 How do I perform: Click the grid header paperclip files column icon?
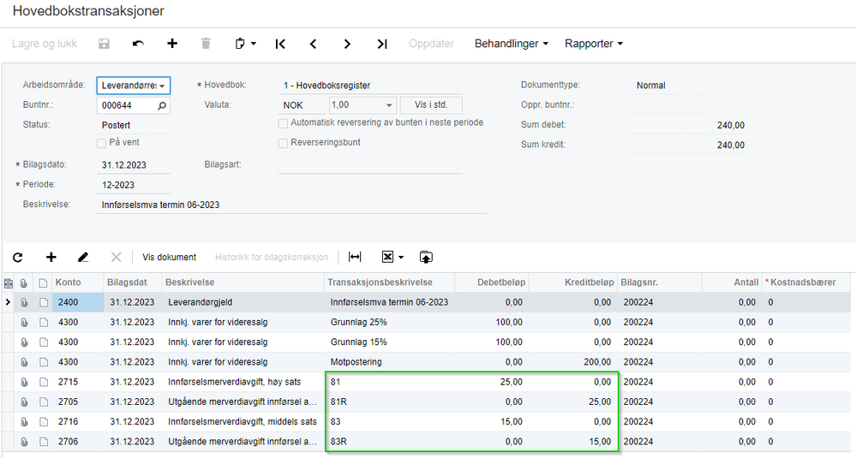23,283
